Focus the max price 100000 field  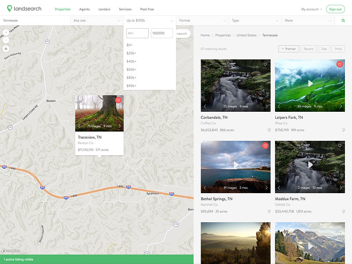click(x=162, y=33)
